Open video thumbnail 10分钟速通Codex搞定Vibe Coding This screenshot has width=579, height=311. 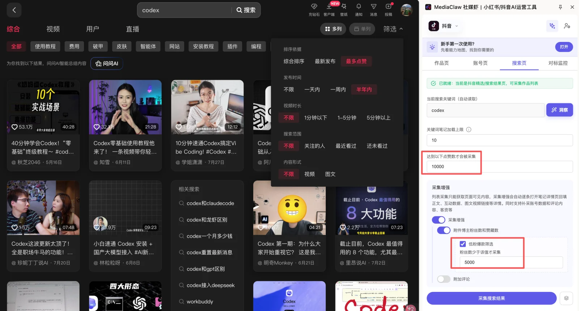207,107
